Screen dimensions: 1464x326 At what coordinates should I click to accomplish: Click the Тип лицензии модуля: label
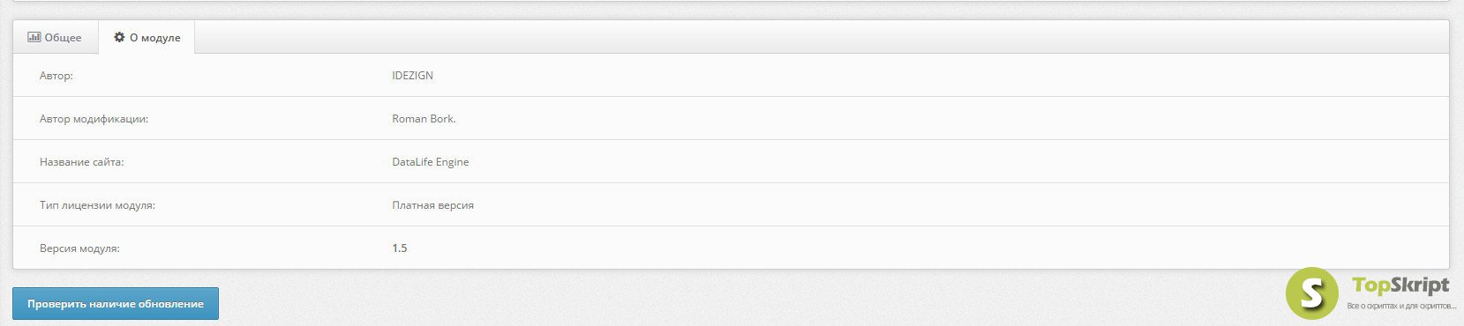[x=97, y=205]
